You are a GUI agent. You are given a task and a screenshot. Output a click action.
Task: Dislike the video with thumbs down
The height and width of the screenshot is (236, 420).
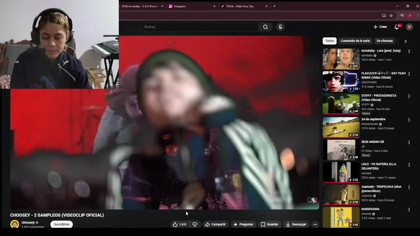coord(195,225)
